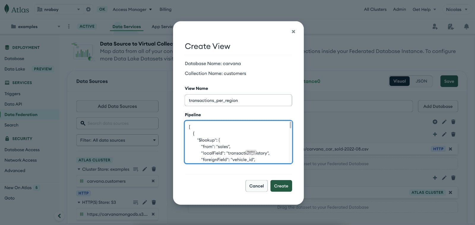Switch to the JSON editor view

421,81
